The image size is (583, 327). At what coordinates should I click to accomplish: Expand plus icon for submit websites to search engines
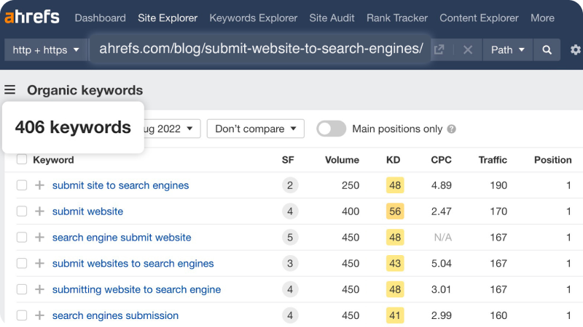[x=39, y=263]
